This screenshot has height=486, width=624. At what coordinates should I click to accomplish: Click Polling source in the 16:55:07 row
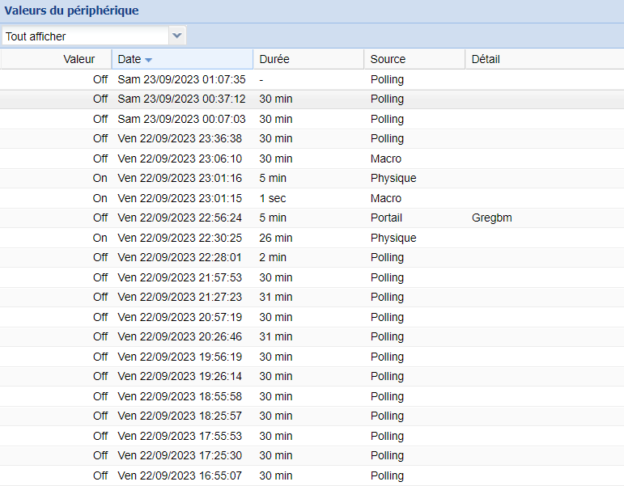click(x=387, y=475)
